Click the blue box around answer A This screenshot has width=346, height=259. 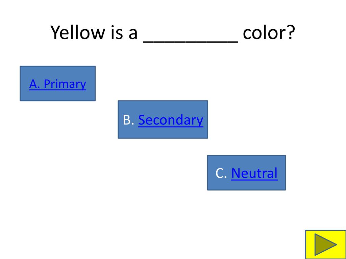57,84
